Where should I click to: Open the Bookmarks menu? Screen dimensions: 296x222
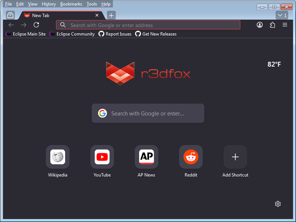71,4
